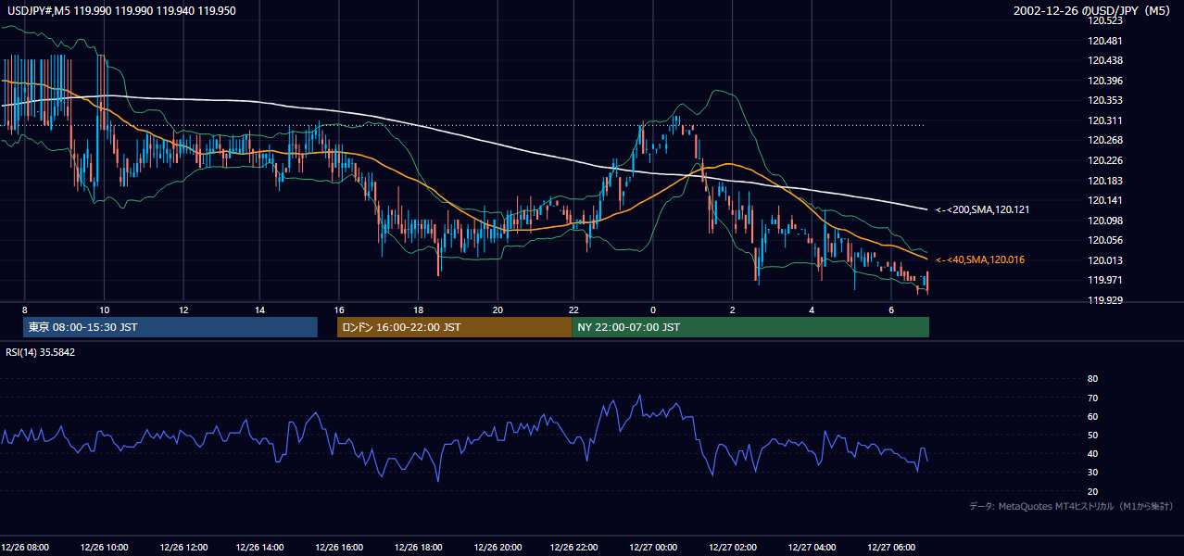Click the price axis value 120.183
1184x556 pixels.
(x=1106, y=181)
